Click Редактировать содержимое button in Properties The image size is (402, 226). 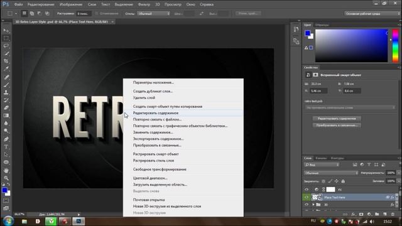coord(337,119)
